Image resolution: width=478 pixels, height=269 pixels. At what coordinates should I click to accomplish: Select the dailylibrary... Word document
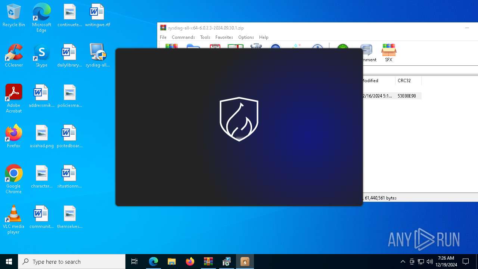click(x=69, y=56)
